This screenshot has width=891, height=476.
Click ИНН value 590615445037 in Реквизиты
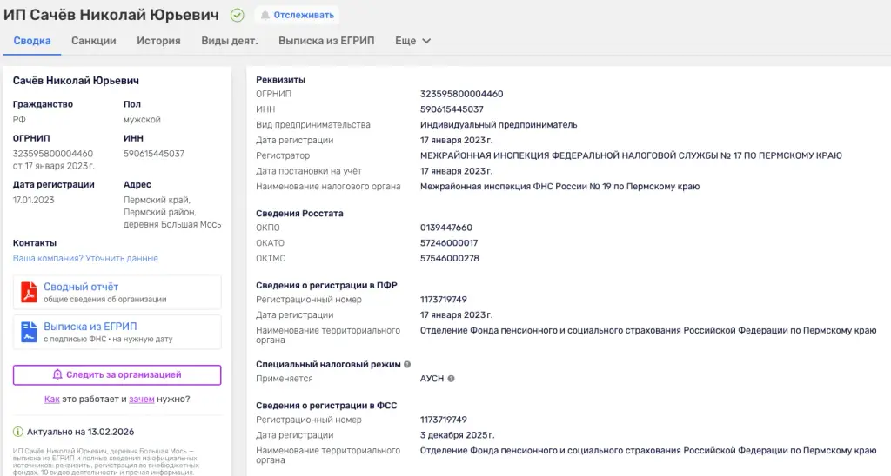point(452,109)
